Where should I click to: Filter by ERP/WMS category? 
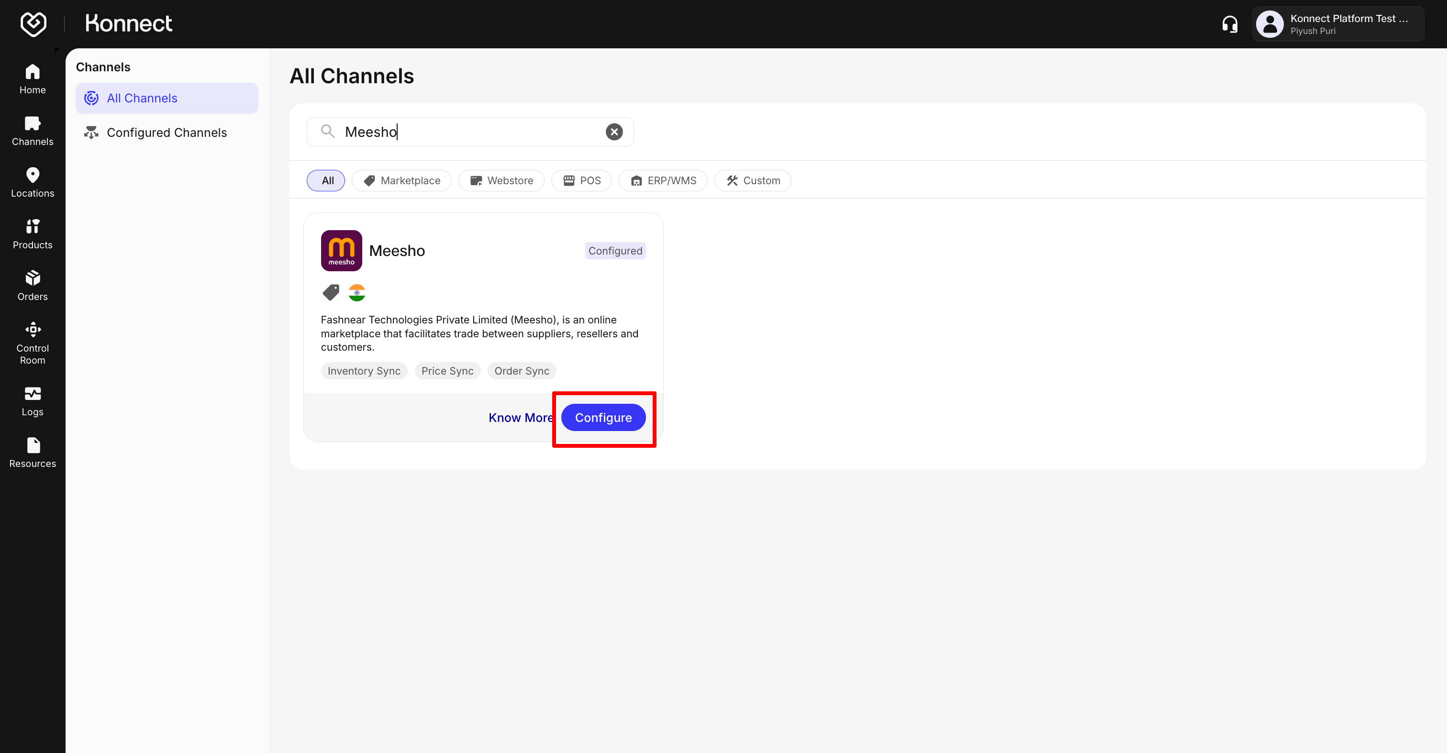(x=663, y=181)
